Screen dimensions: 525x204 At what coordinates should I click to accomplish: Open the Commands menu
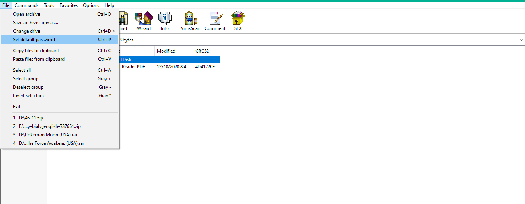pos(27,5)
